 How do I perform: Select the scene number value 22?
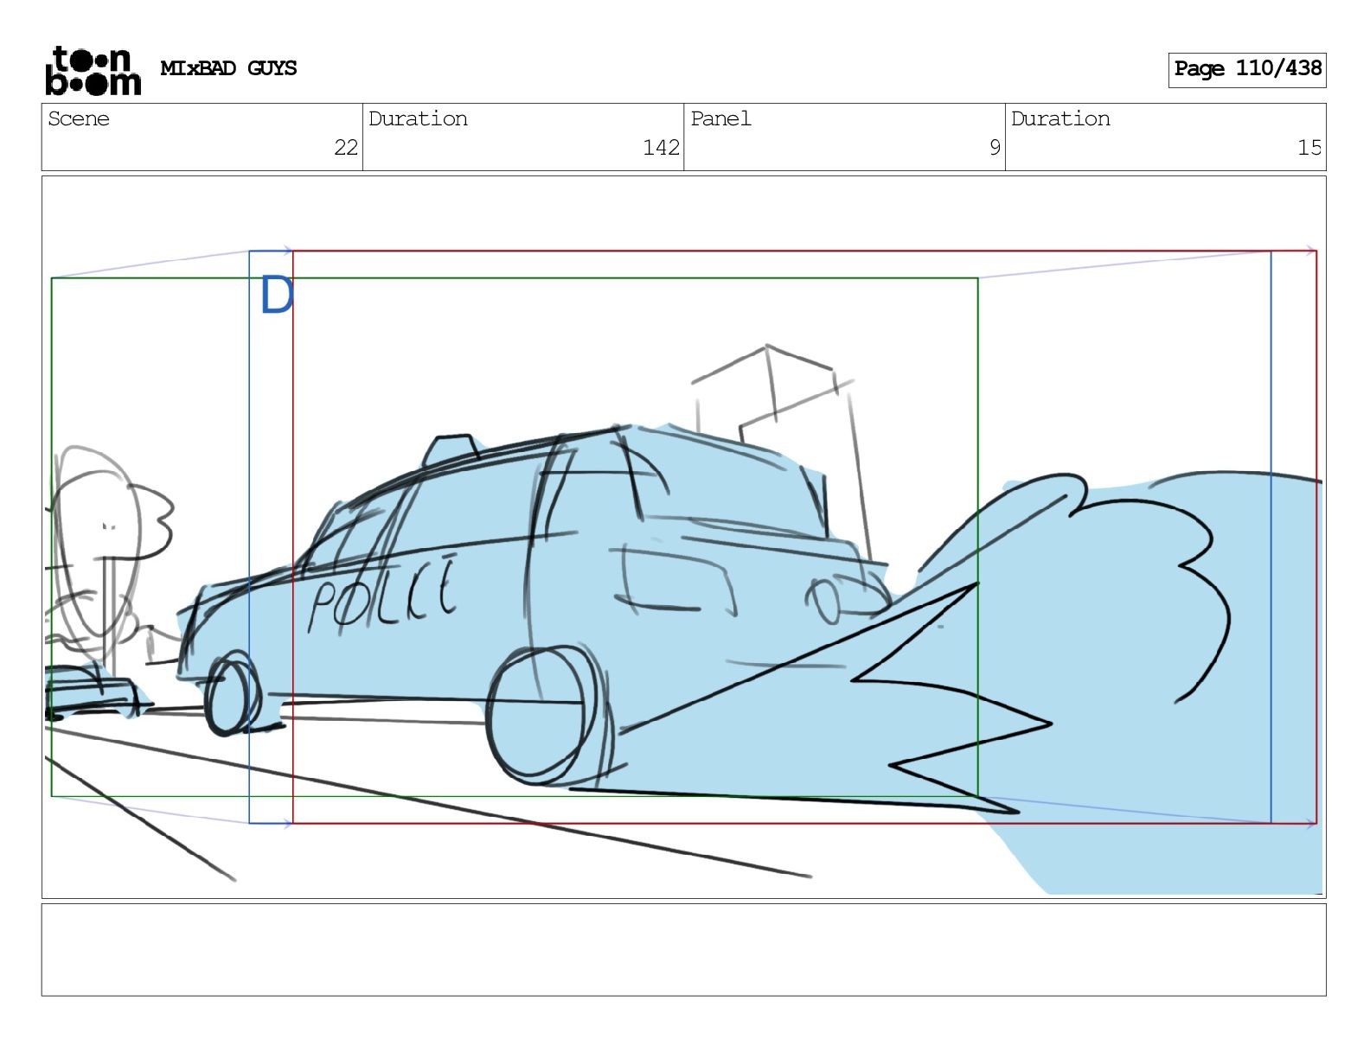pyautogui.click(x=346, y=148)
